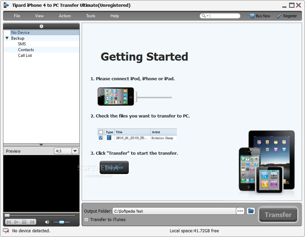The width and height of the screenshot is (305, 237).
Task: Click the iPhone cable connection image
Action: coord(135,96)
